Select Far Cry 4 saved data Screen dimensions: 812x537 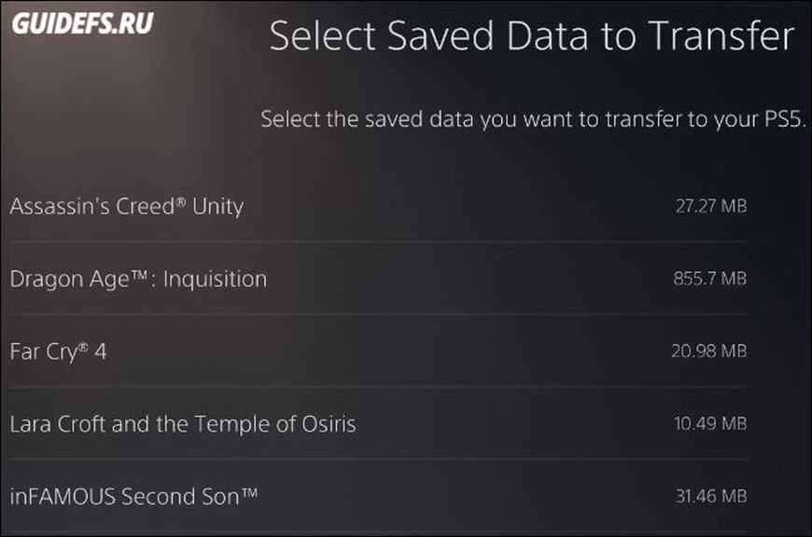(58, 351)
